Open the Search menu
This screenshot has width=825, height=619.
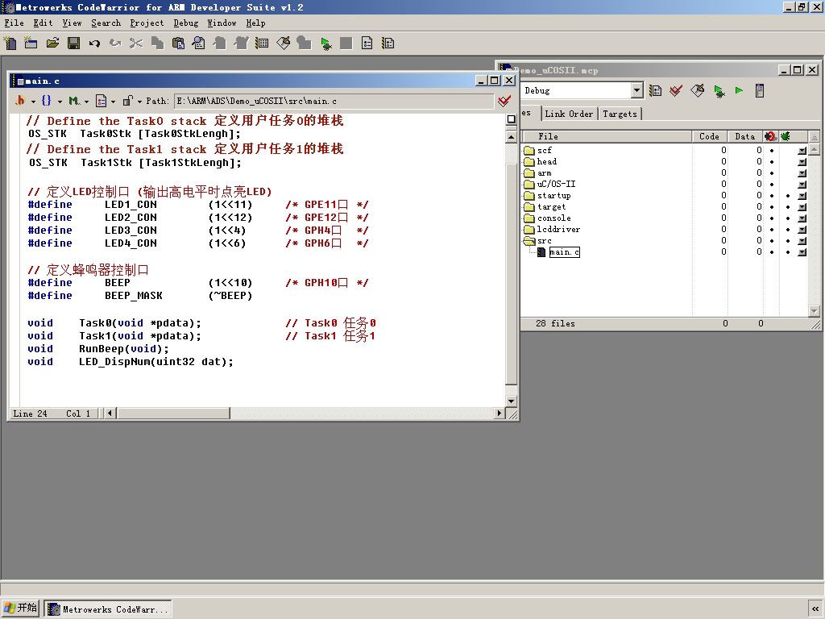pos(106,23)
